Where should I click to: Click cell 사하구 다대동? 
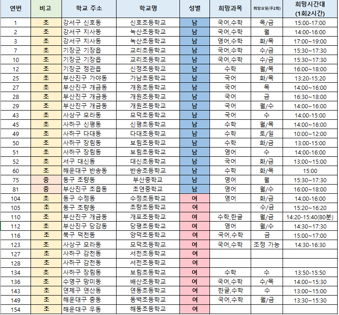pos(89,134)
